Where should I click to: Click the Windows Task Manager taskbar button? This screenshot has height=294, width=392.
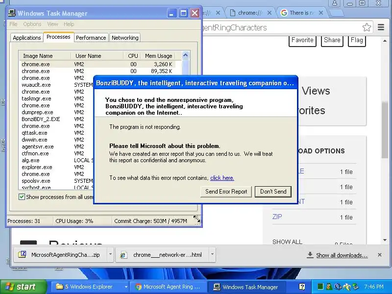point(247,287)
